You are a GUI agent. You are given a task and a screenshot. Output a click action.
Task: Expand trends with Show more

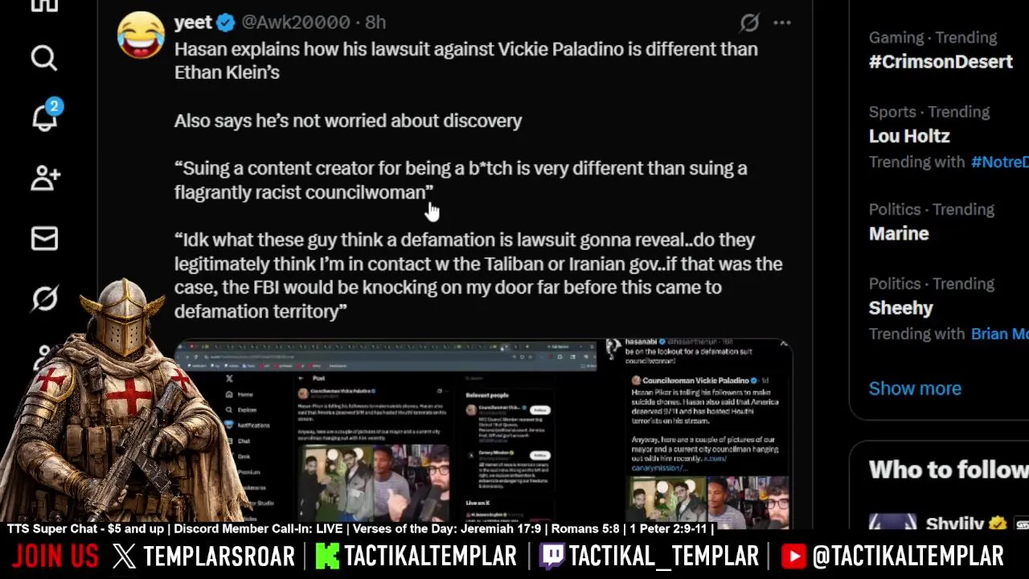click(x=915, y=388)
